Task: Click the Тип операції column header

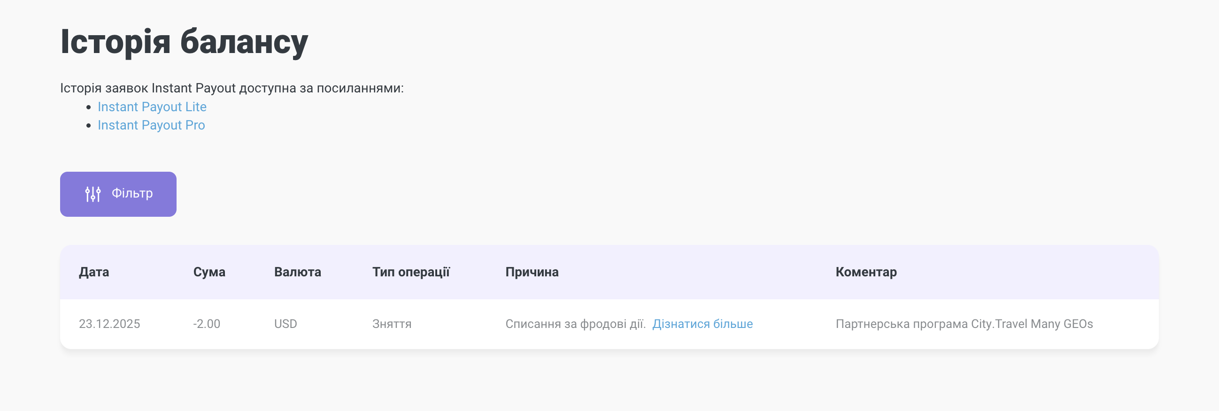Action: (411, 272)
